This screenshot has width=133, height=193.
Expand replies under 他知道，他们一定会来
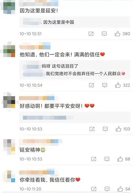[x=75, y=70]
